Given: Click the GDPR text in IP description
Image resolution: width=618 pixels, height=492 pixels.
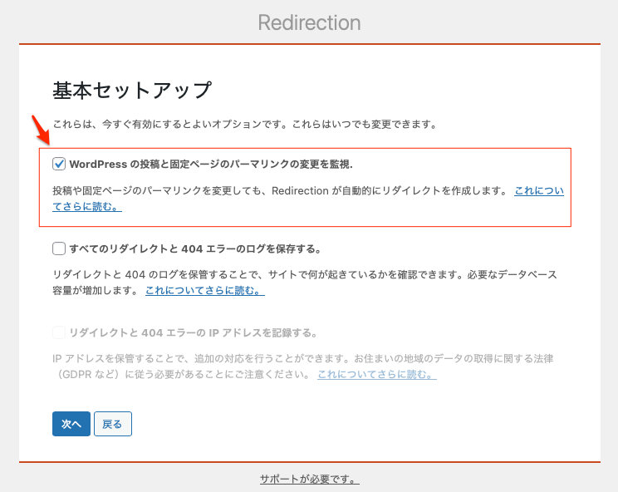Looking at the screenshot, I should [83, 375].
